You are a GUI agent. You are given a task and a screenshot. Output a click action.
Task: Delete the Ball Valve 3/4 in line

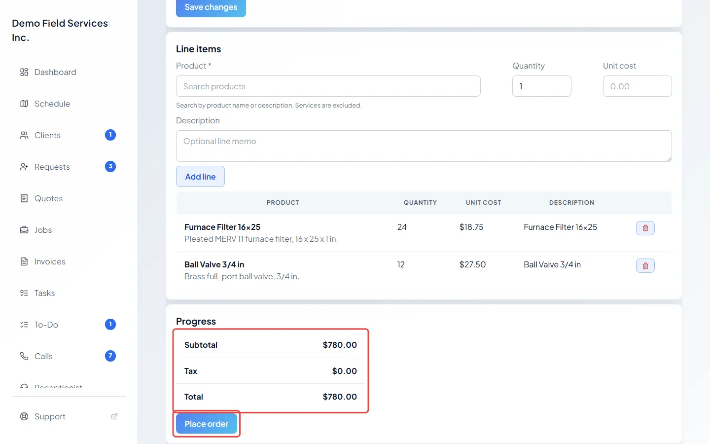pos(645,266)
